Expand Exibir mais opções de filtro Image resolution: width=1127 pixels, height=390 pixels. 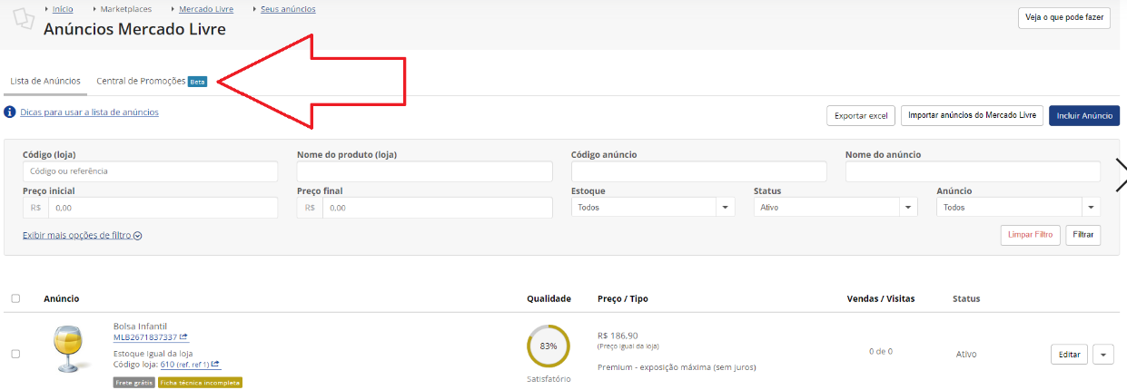[x=83, y=236]
